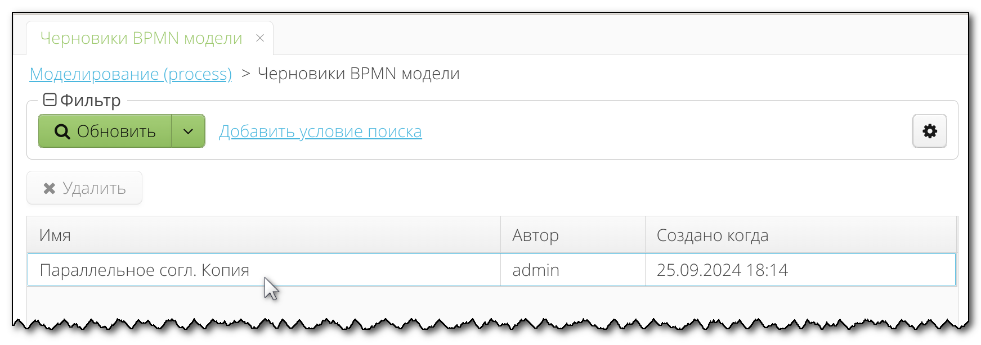Click the admin author cell
Screen dimensions: 981x345
pos(535,270)
